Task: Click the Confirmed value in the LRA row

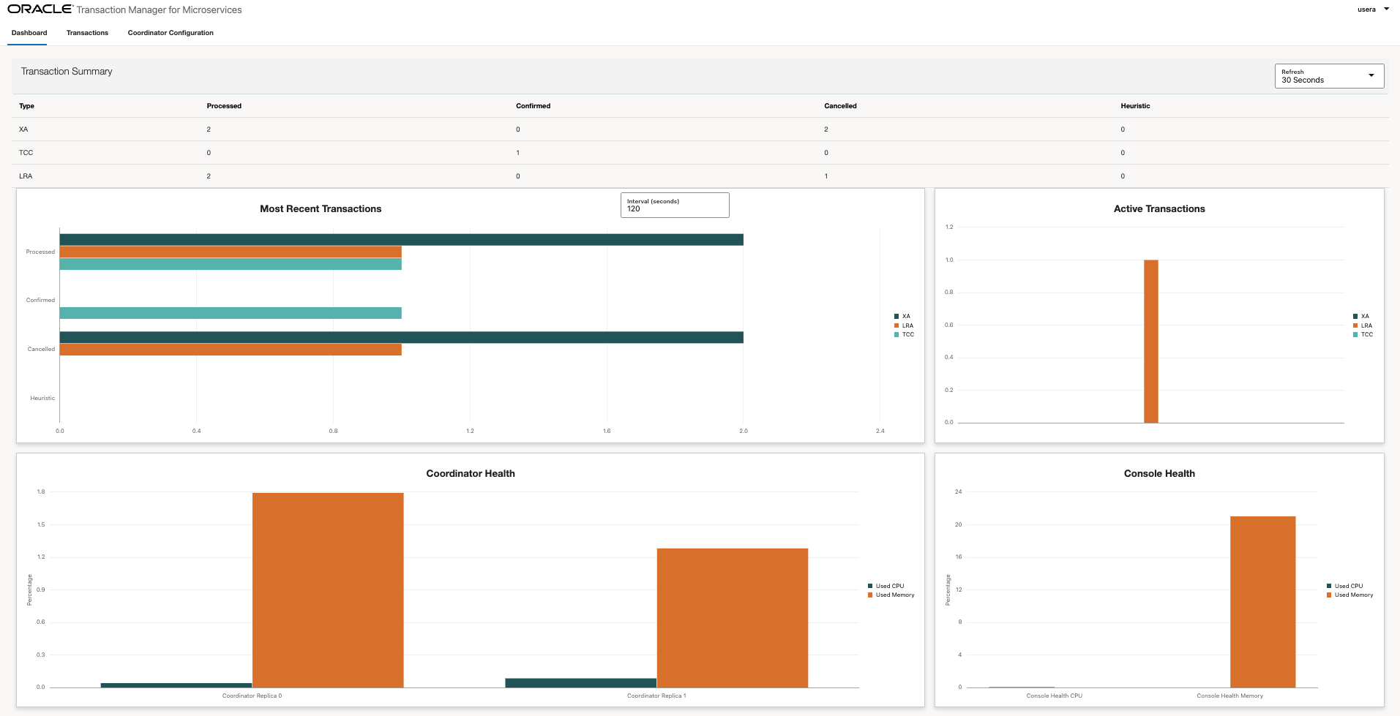Action: click(x=518, y=176)
